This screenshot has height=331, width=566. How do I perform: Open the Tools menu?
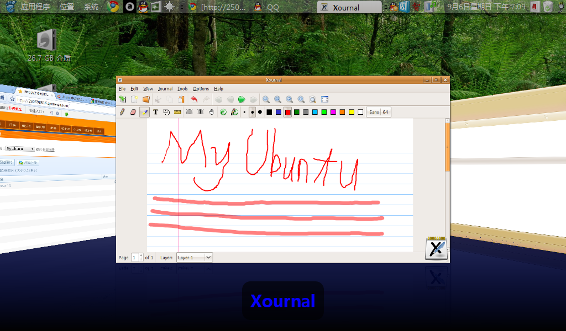coord(182,89)
